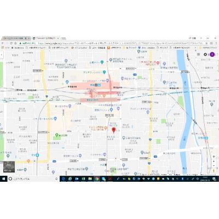Bookmark this page with the star icon
The height and width of the screenshot is (219, 219).
[x=206, y=43]
